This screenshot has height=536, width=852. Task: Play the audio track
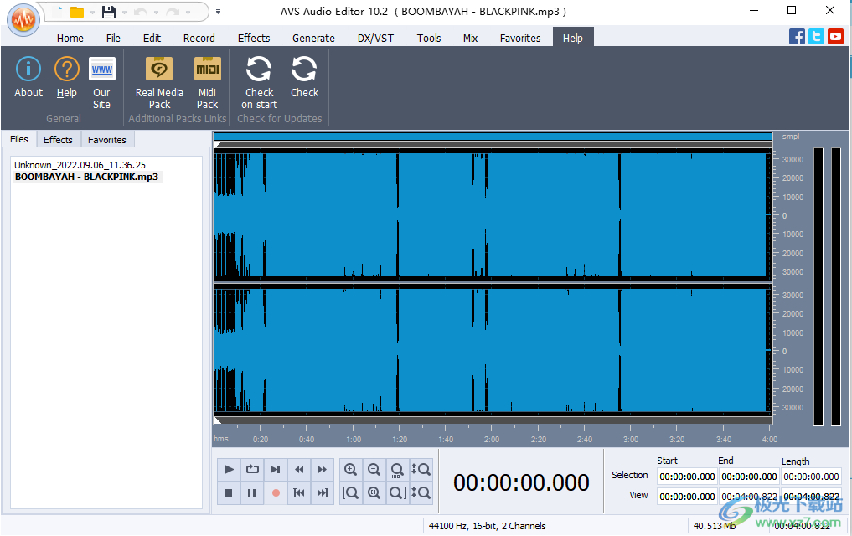229,469
